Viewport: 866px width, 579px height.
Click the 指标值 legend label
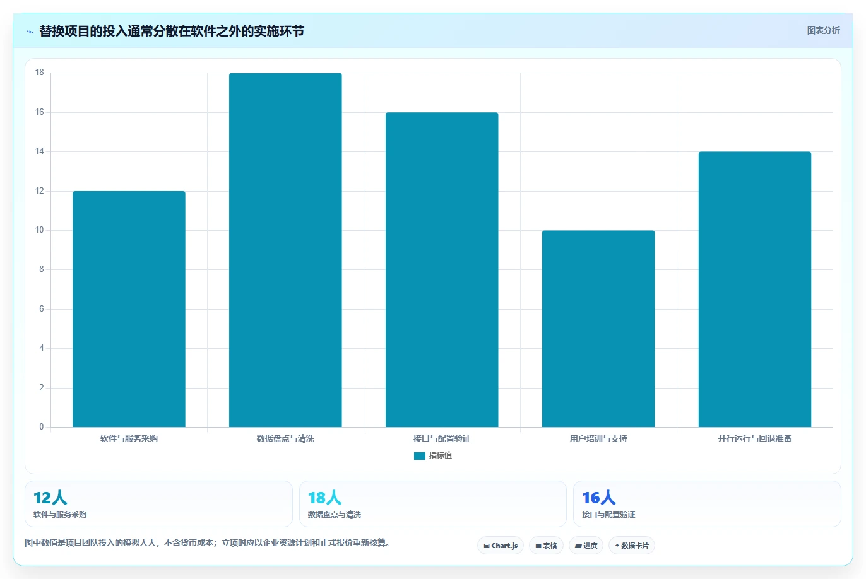coord(441,455)
